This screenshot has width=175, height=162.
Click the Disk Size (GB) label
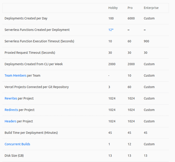click(14, 155)
